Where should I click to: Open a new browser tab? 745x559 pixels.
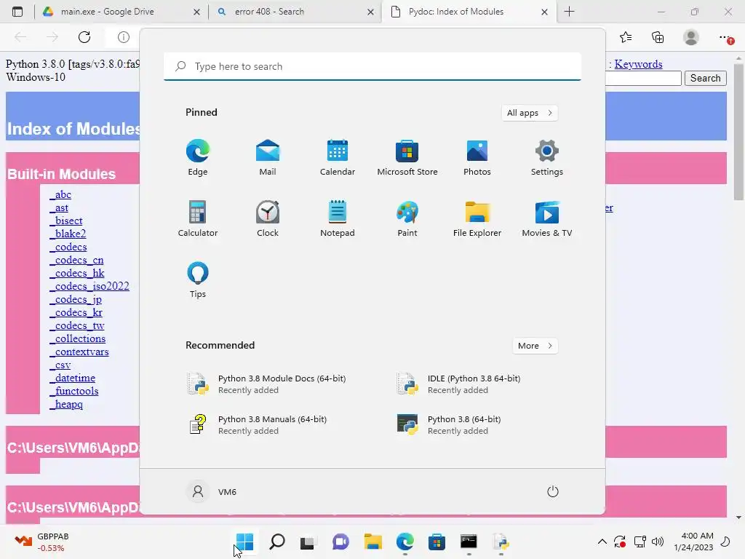point(569,12)
